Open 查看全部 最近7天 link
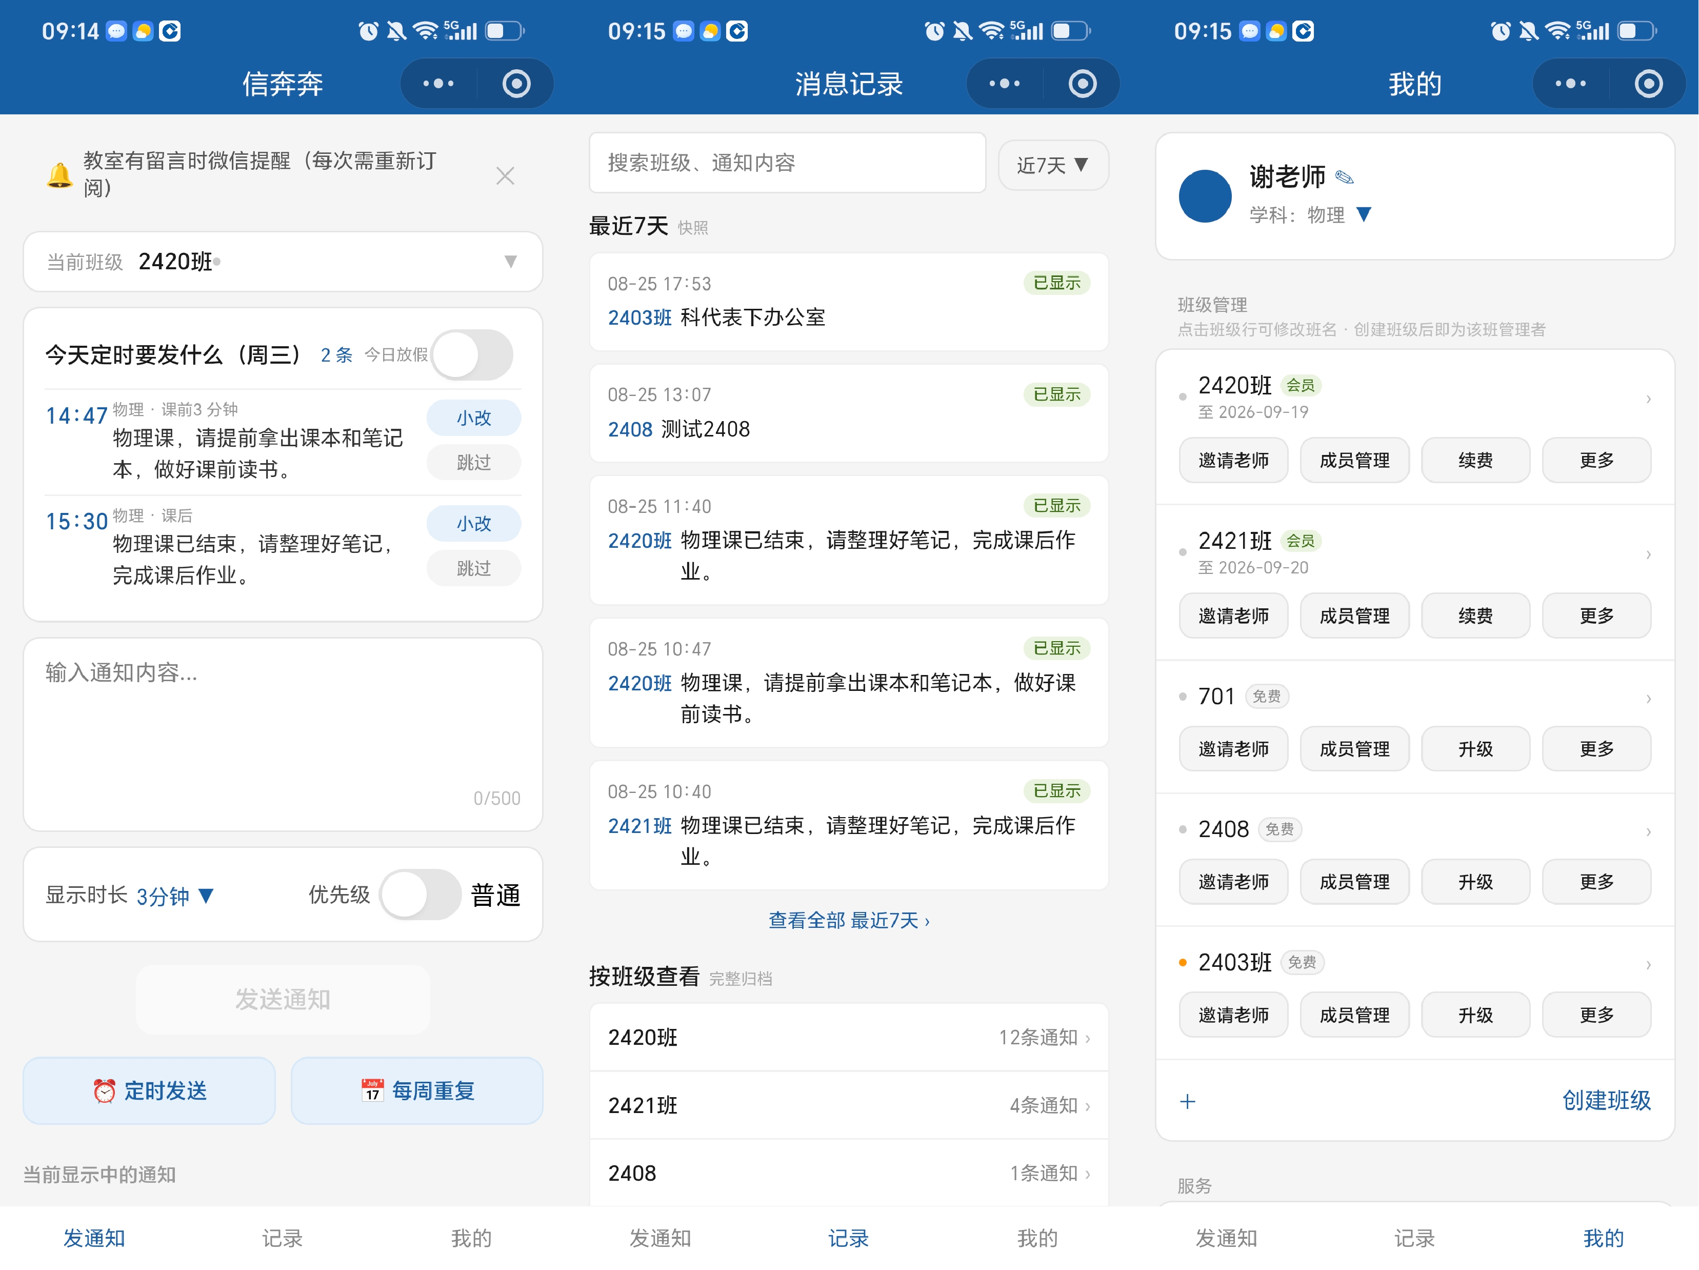Image resolution: width=1699 pixels, height=1270 pixels. [849, 920]
